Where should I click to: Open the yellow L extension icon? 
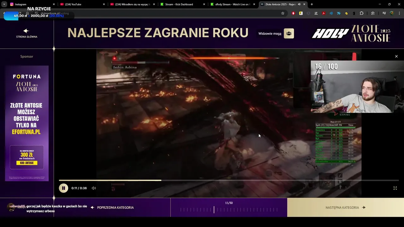pos(301,13)
